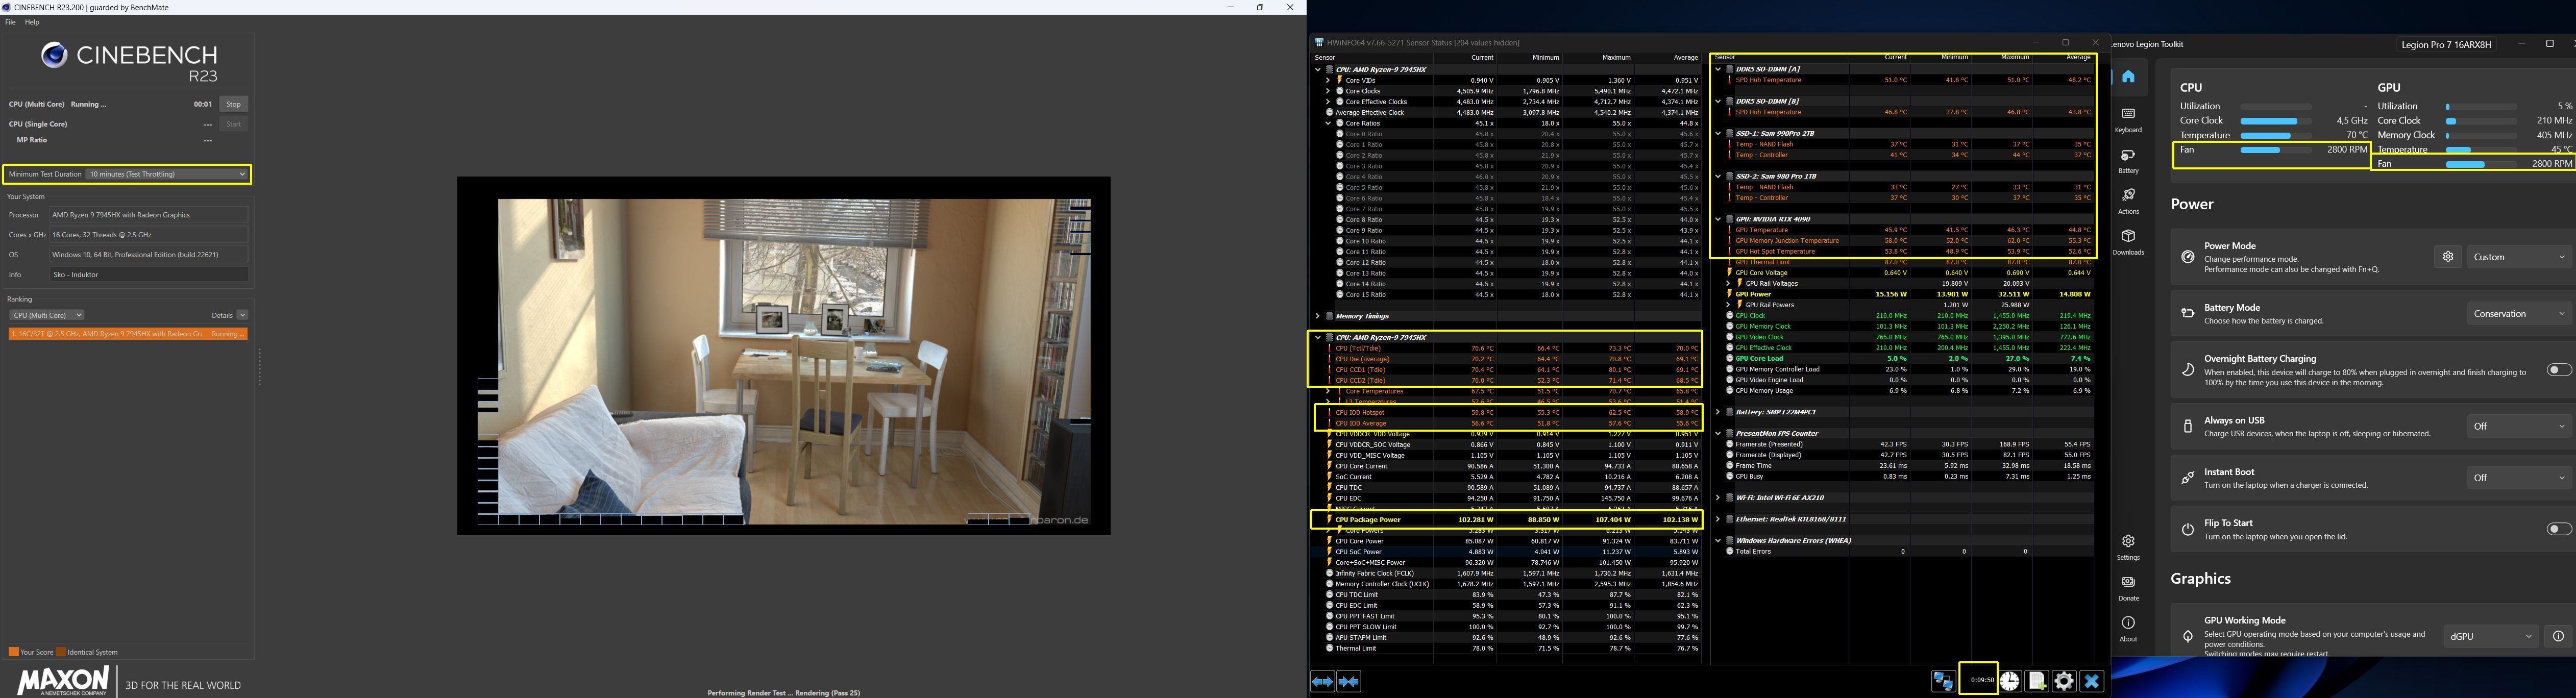Screen dimensions: 2576x698
Task: Click the Cinebench R23 logo
Action: click(x=129, y=60)
